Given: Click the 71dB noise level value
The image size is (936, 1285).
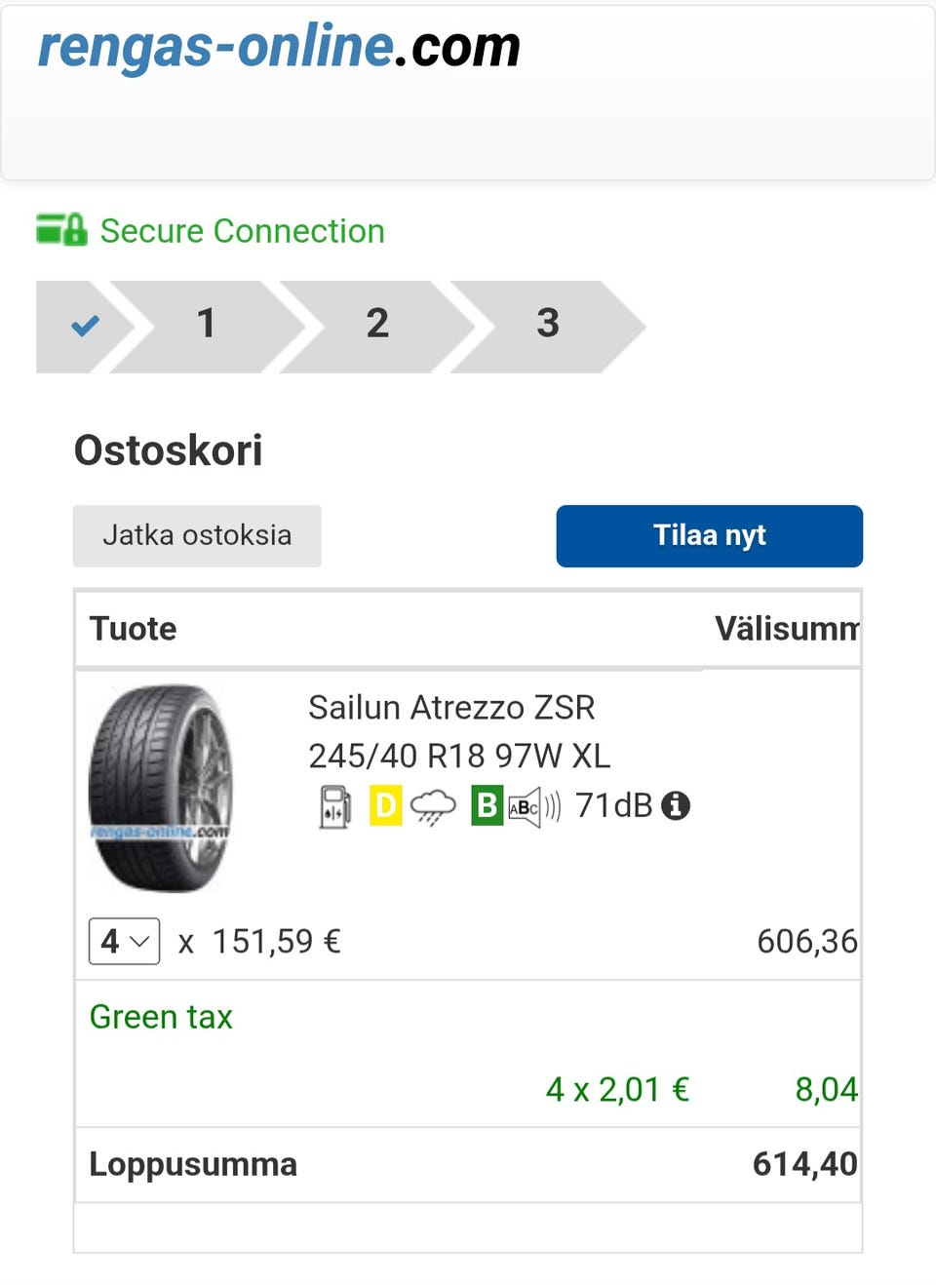Looking at the screenshot, I should point(613,806).
